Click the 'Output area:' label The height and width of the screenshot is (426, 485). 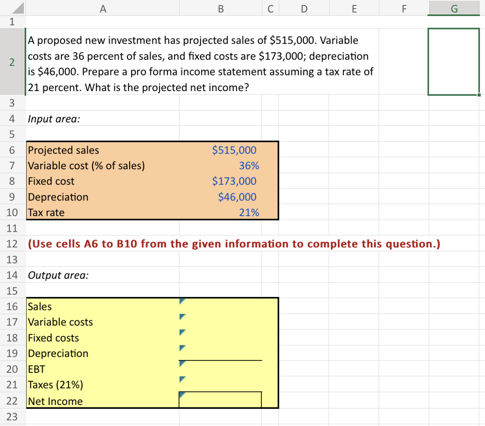pos(58,275)
